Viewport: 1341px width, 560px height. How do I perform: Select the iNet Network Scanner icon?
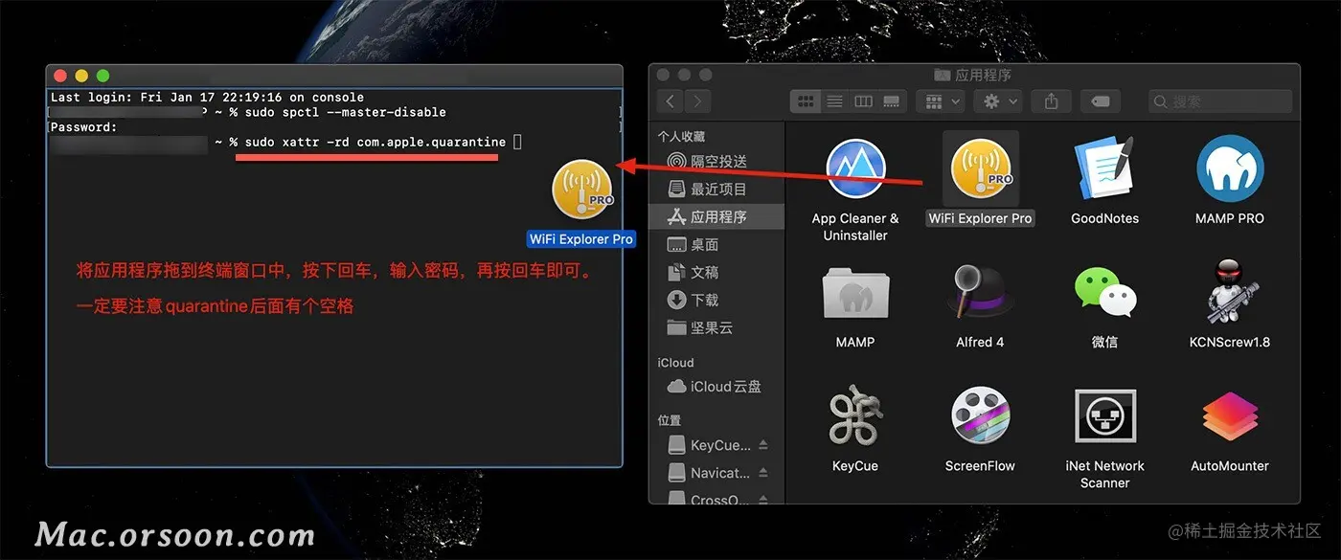click(1105, 416)
